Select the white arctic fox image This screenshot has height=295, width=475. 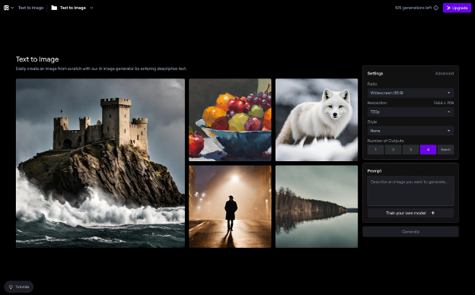click(x=317, y=120)
